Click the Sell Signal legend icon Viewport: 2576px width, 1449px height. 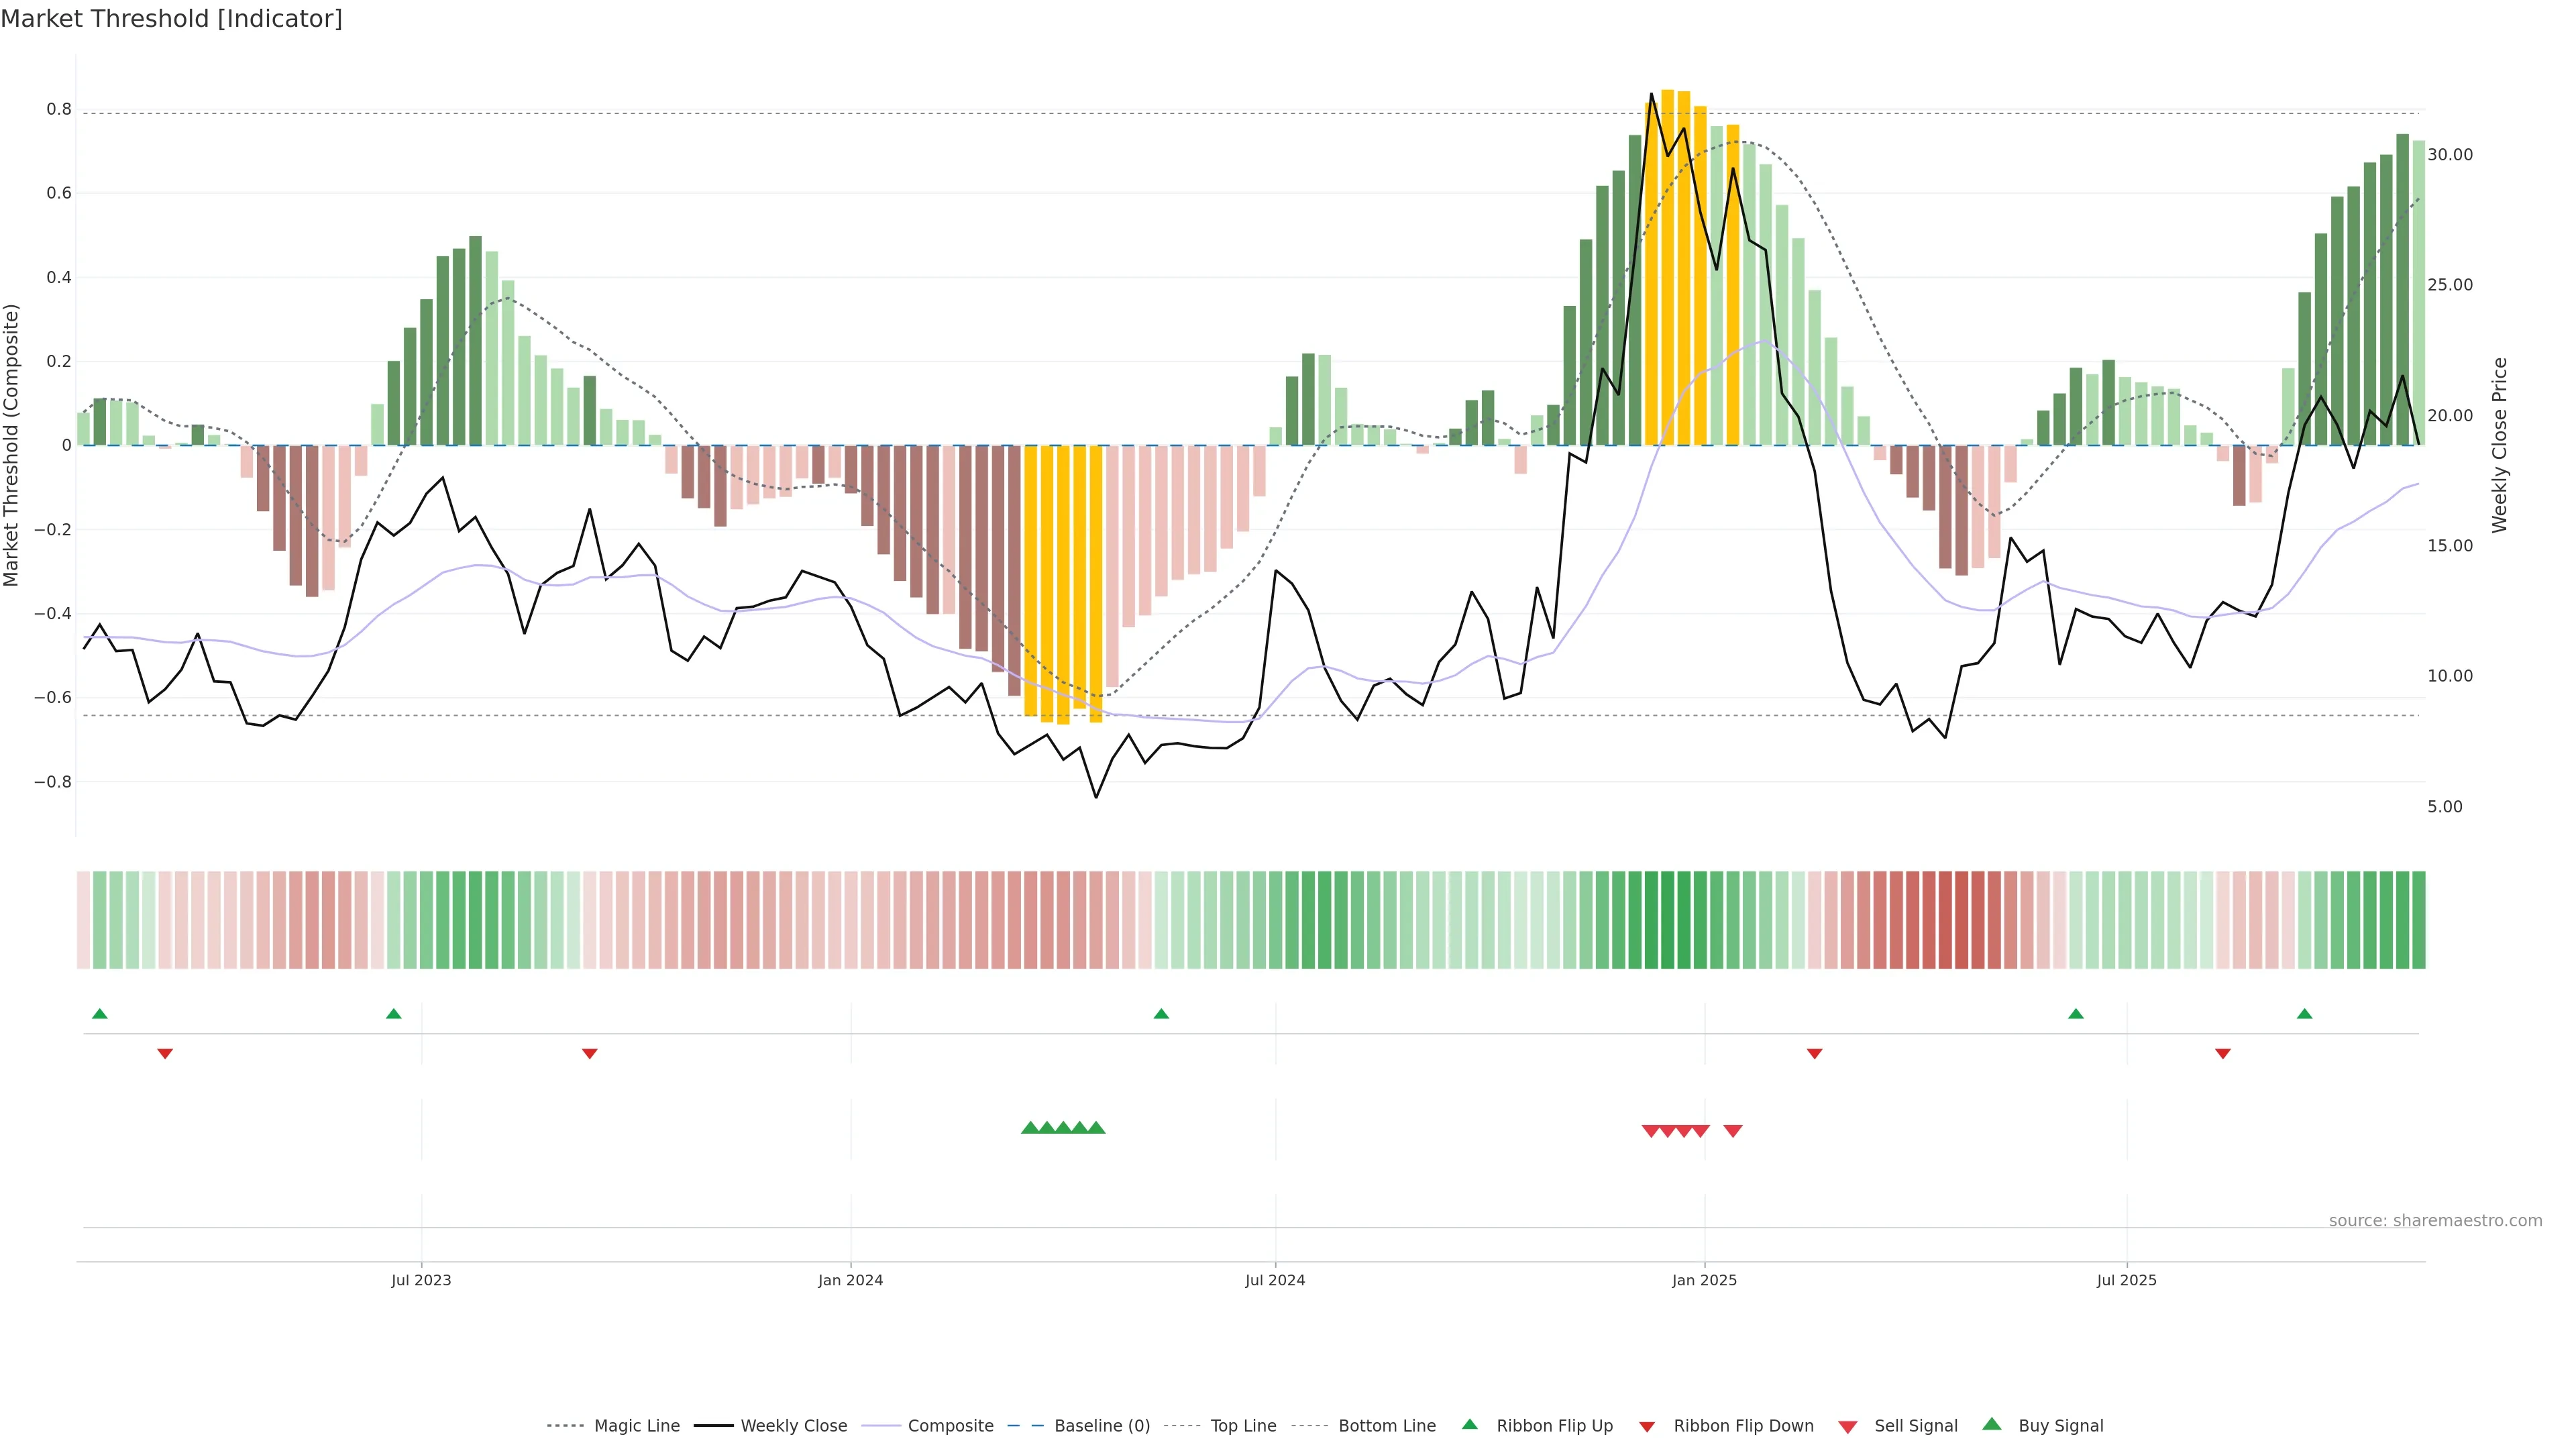point(1848,1427)
